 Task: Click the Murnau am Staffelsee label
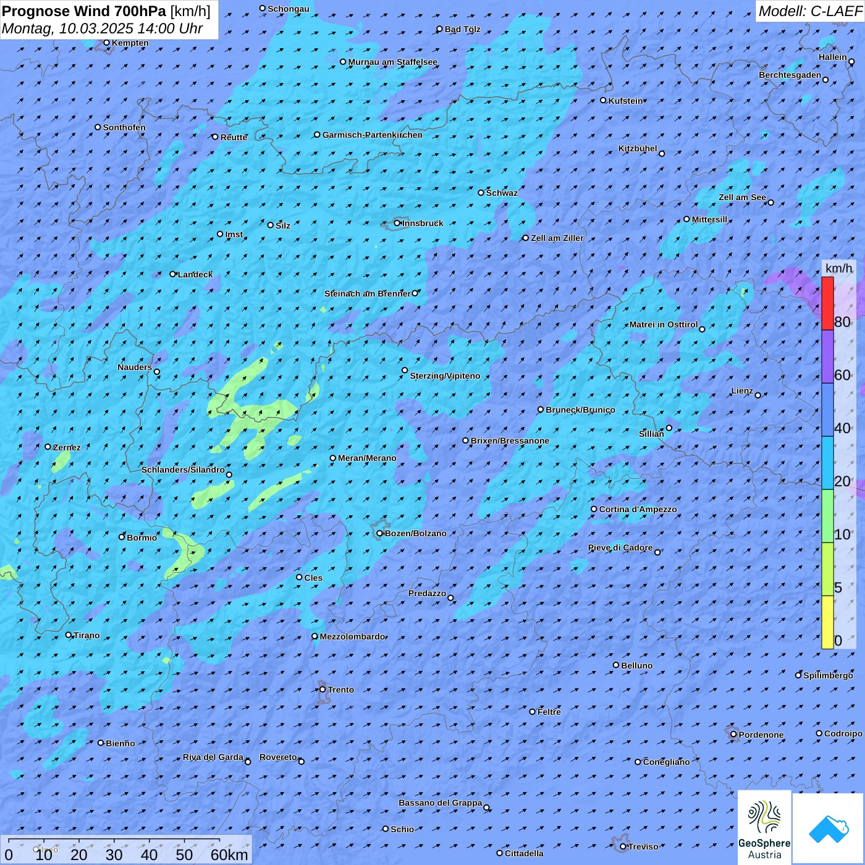(393, 62)
